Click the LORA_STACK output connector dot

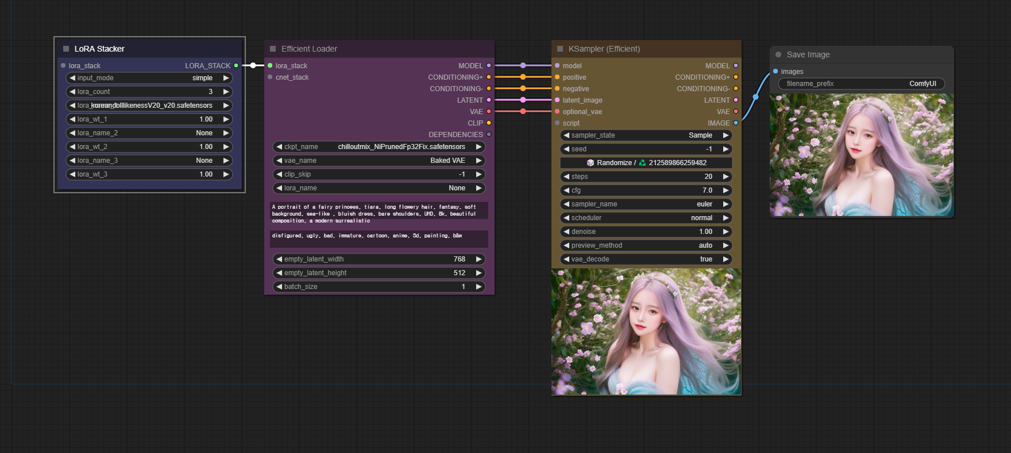(x=236, y=65)
